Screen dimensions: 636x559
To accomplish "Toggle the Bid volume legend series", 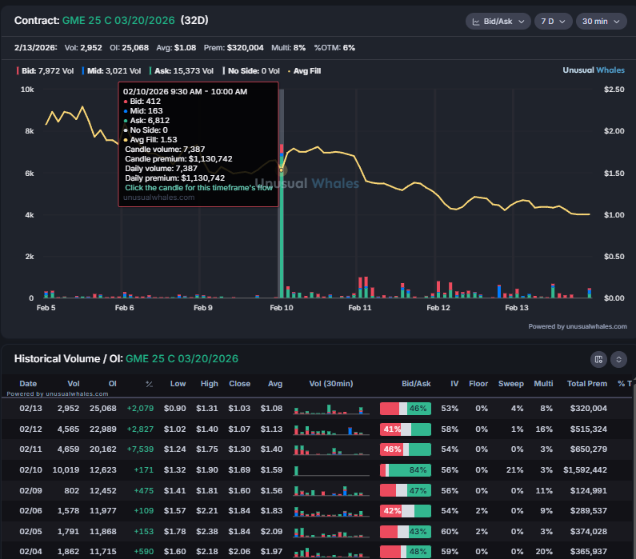I will coord(45,71).
